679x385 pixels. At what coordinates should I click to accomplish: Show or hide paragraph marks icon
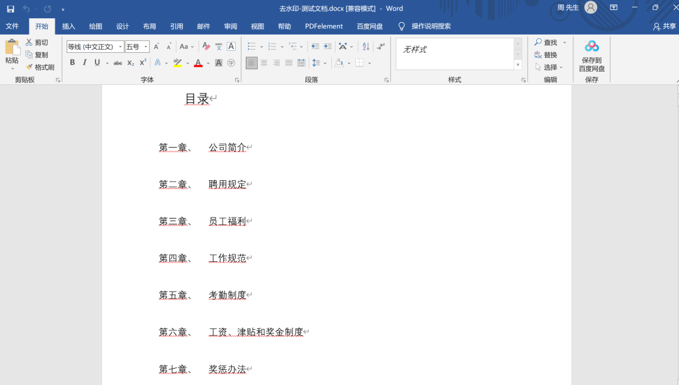[x=380, y=46]
